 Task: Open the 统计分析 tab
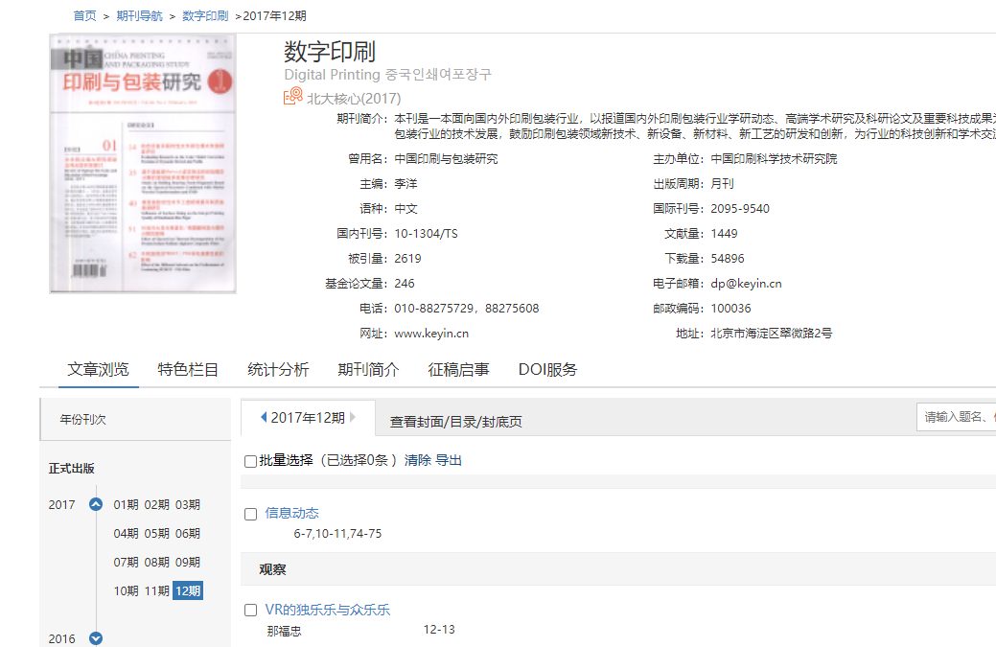[278, 369]
